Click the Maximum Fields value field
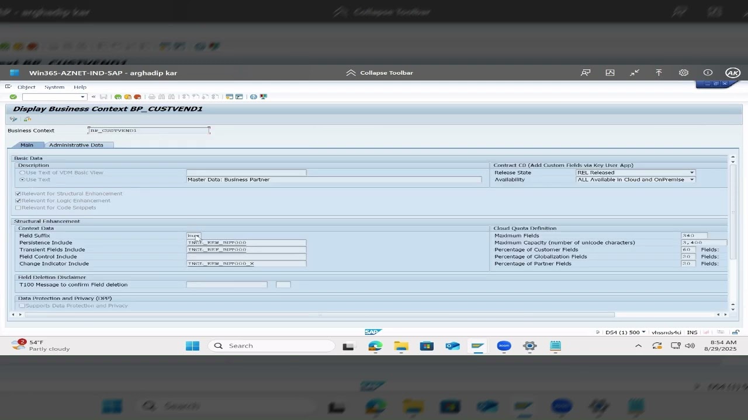748x420 pixels. point(695,236)
